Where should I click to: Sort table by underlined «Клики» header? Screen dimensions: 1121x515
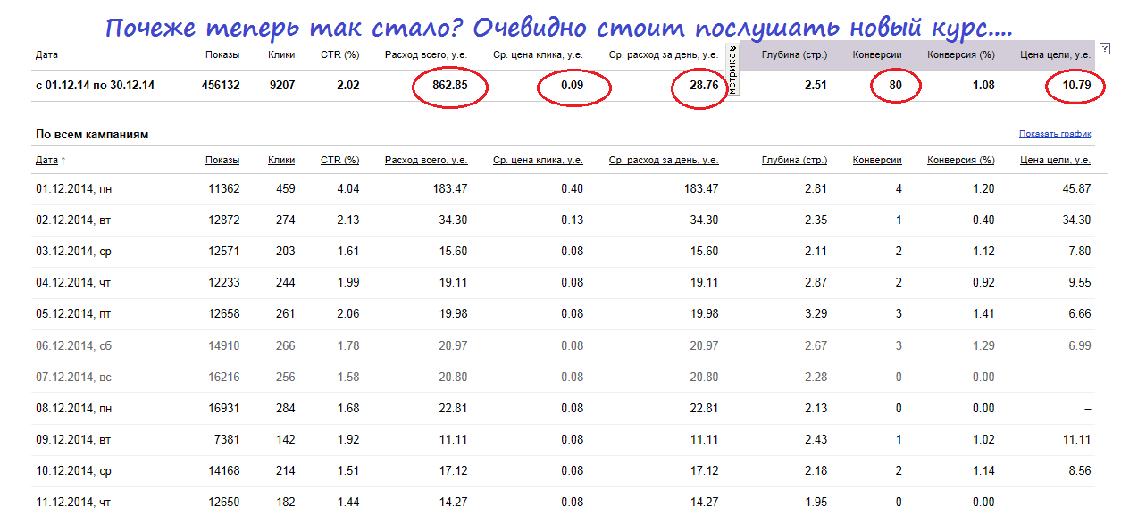[x=281, y=161]
